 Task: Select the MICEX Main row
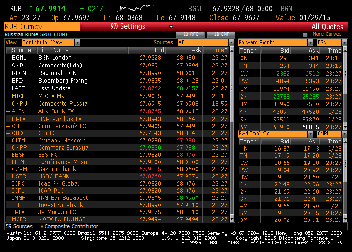117,96
